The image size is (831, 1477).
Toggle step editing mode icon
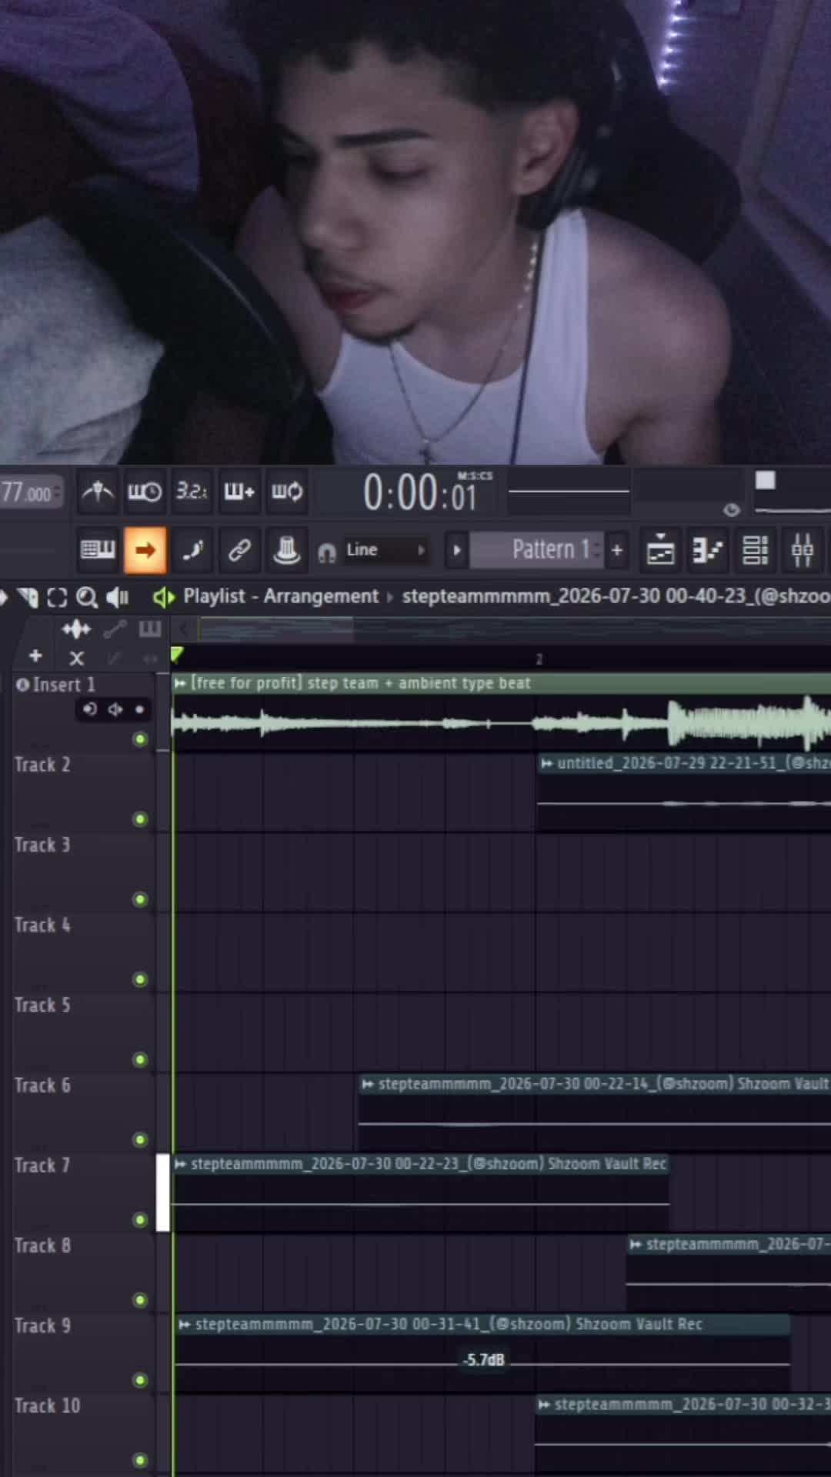tap(192, 550)
